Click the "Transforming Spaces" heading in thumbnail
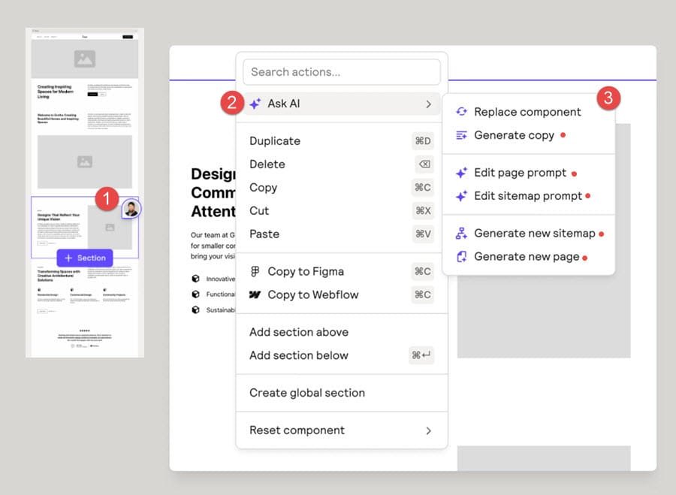 (x=59, y=276)
